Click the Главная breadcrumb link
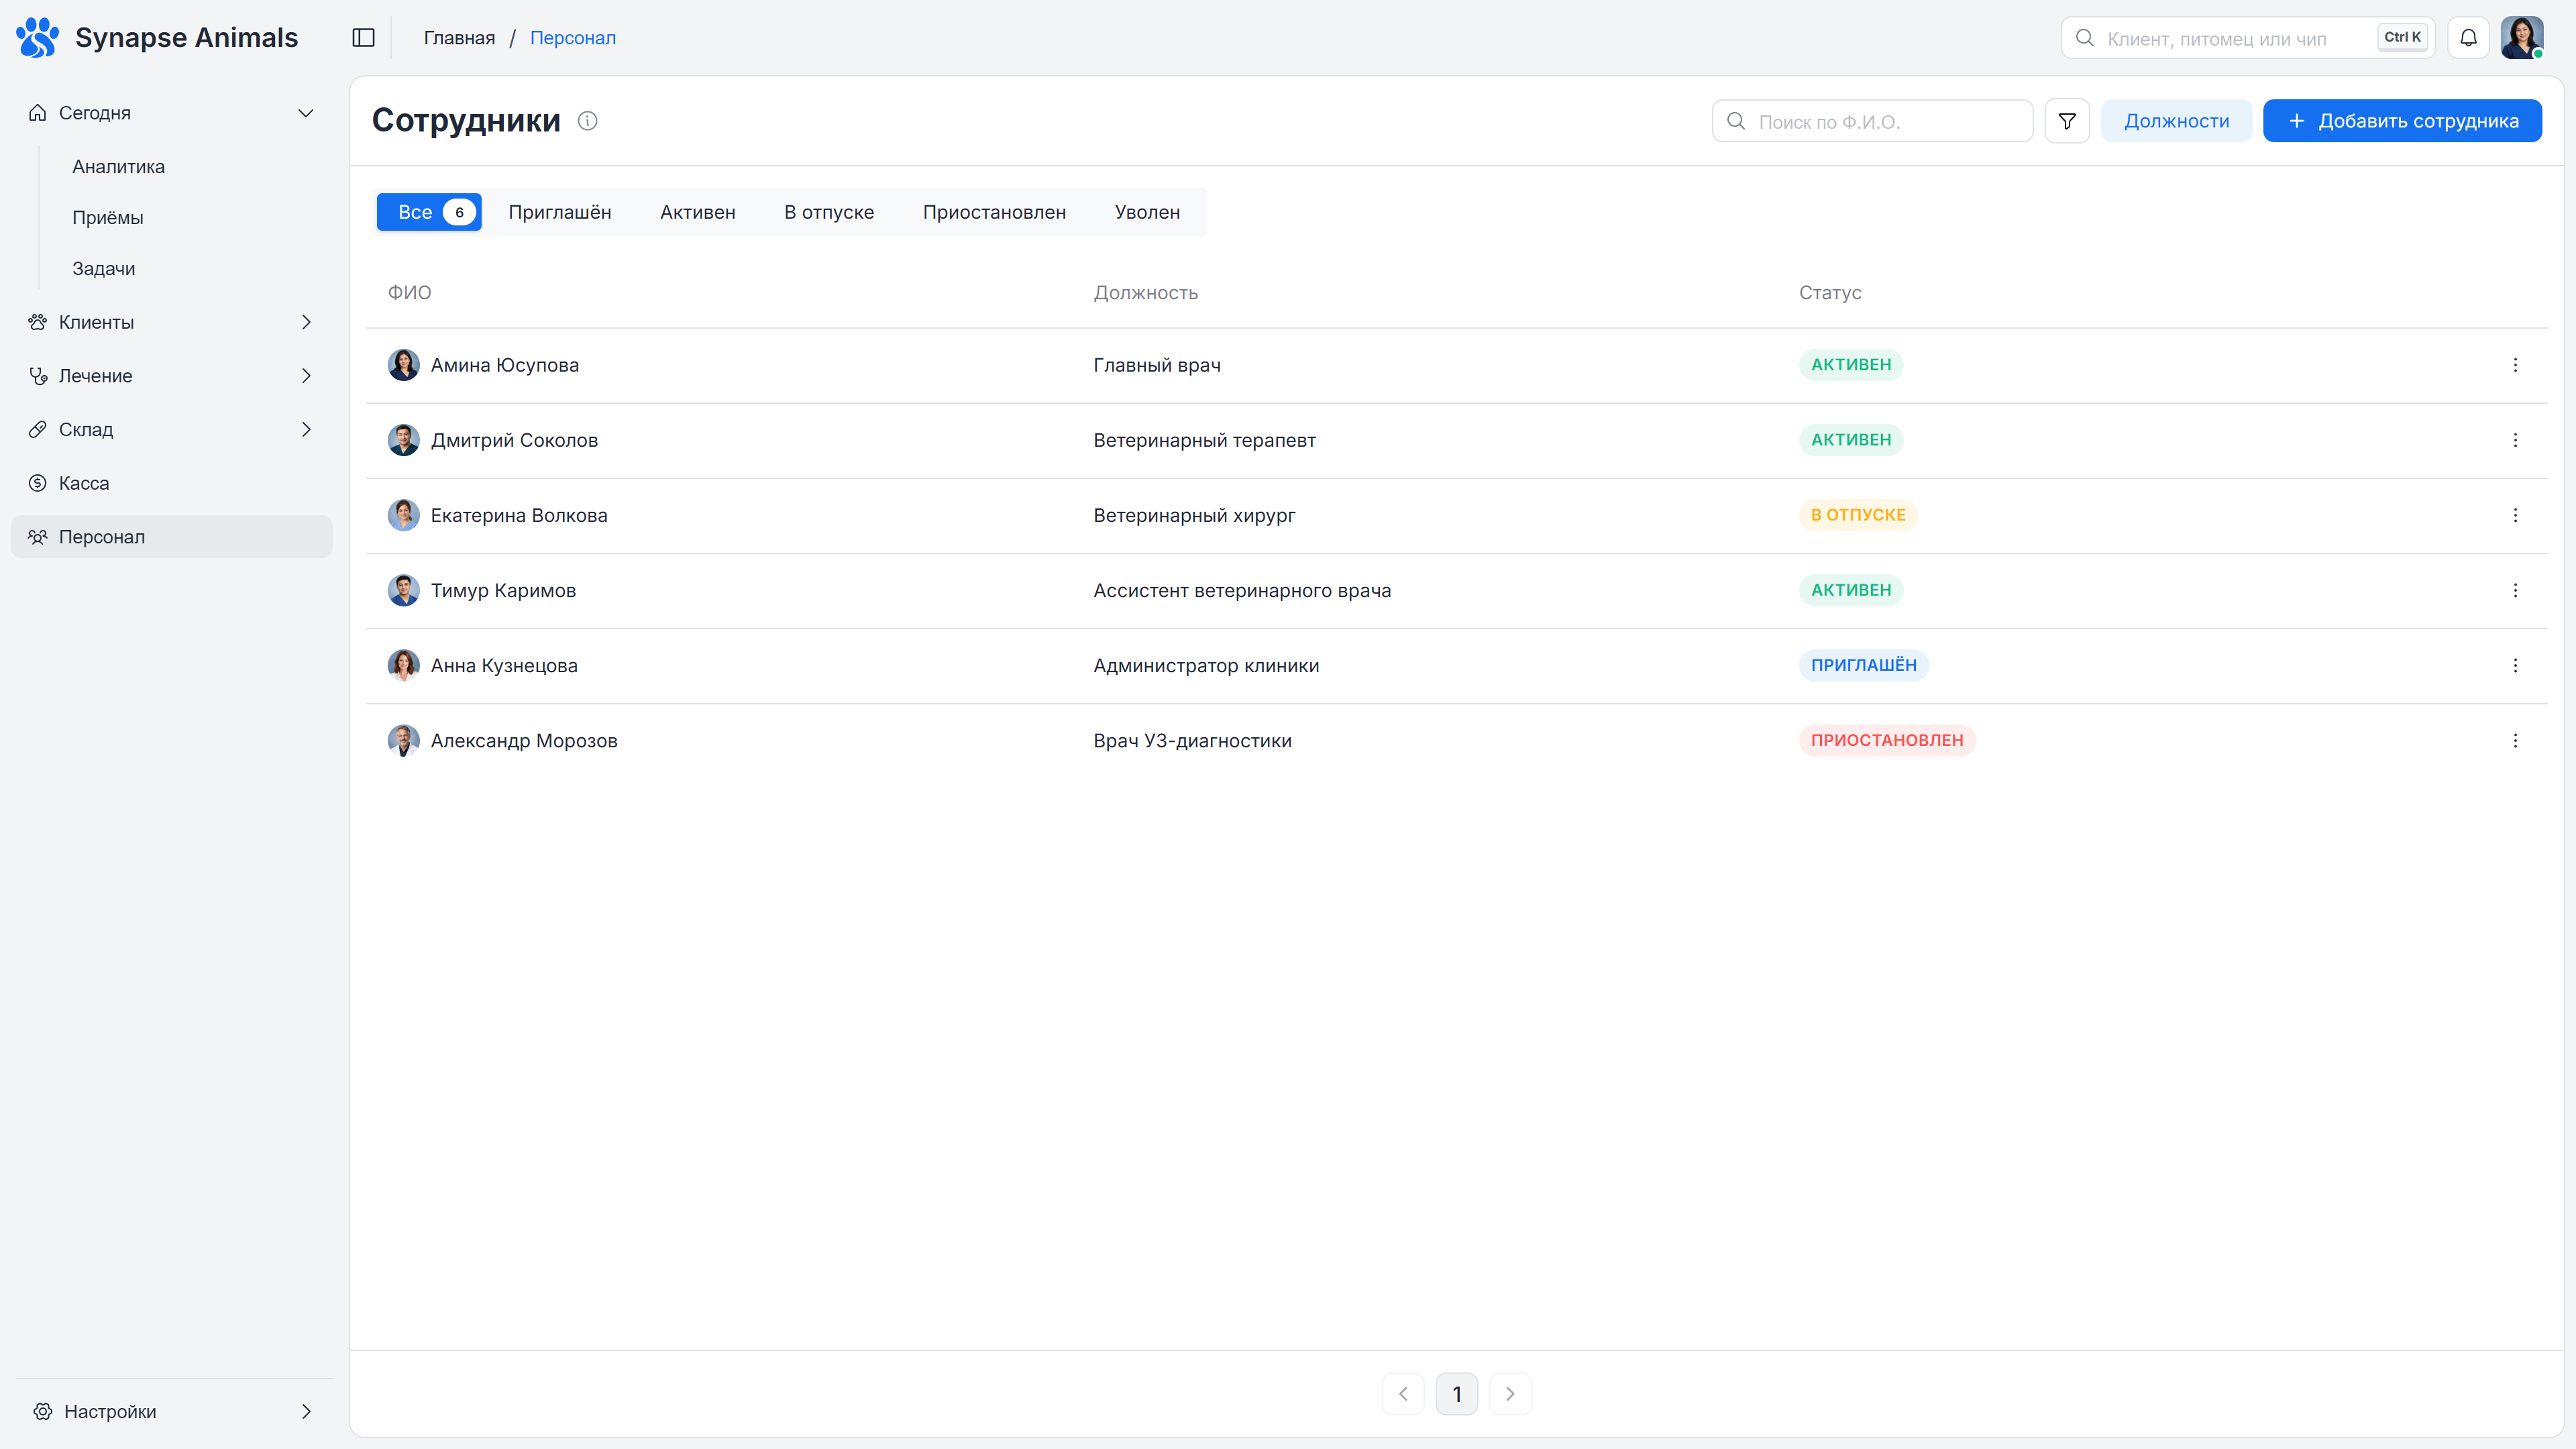 [459, 38]
